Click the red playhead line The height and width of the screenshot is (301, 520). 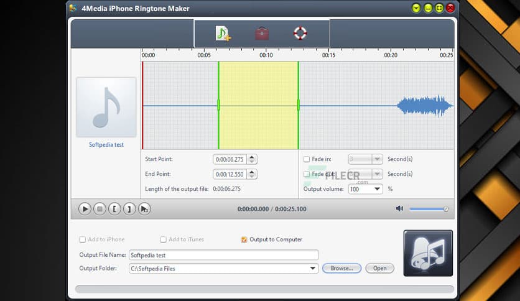(x=142, y=105)
